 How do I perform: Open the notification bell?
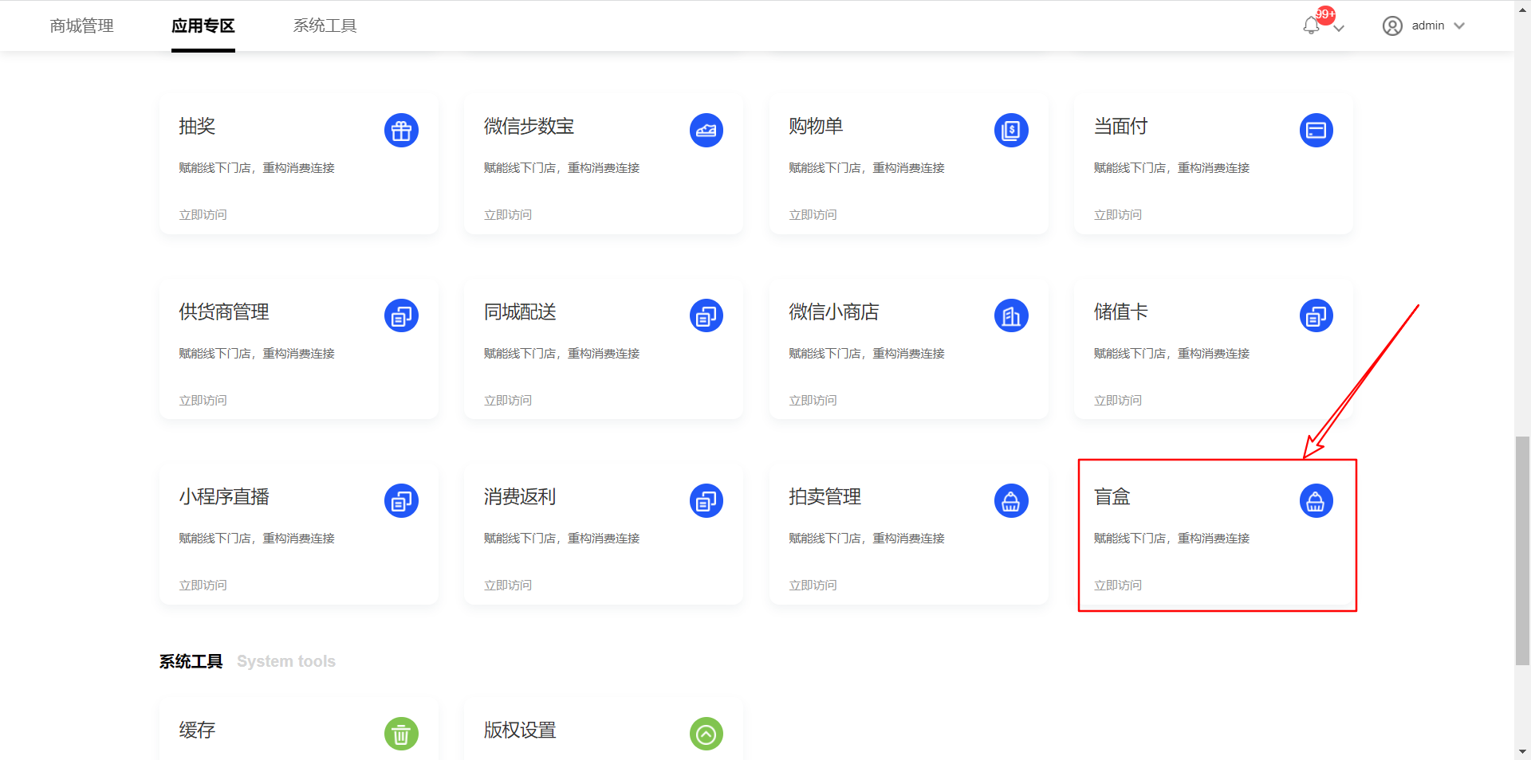pos(1311,26)
